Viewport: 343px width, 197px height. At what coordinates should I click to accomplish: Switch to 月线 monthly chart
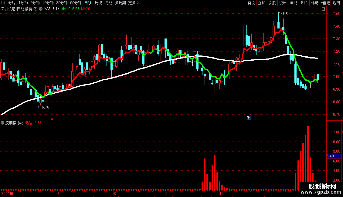[108, 3]
